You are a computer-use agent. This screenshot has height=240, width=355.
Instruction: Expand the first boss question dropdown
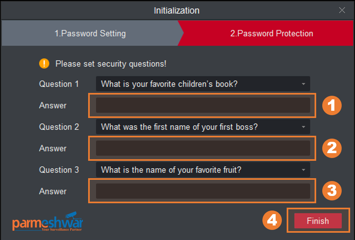click(x=203, y=127)
